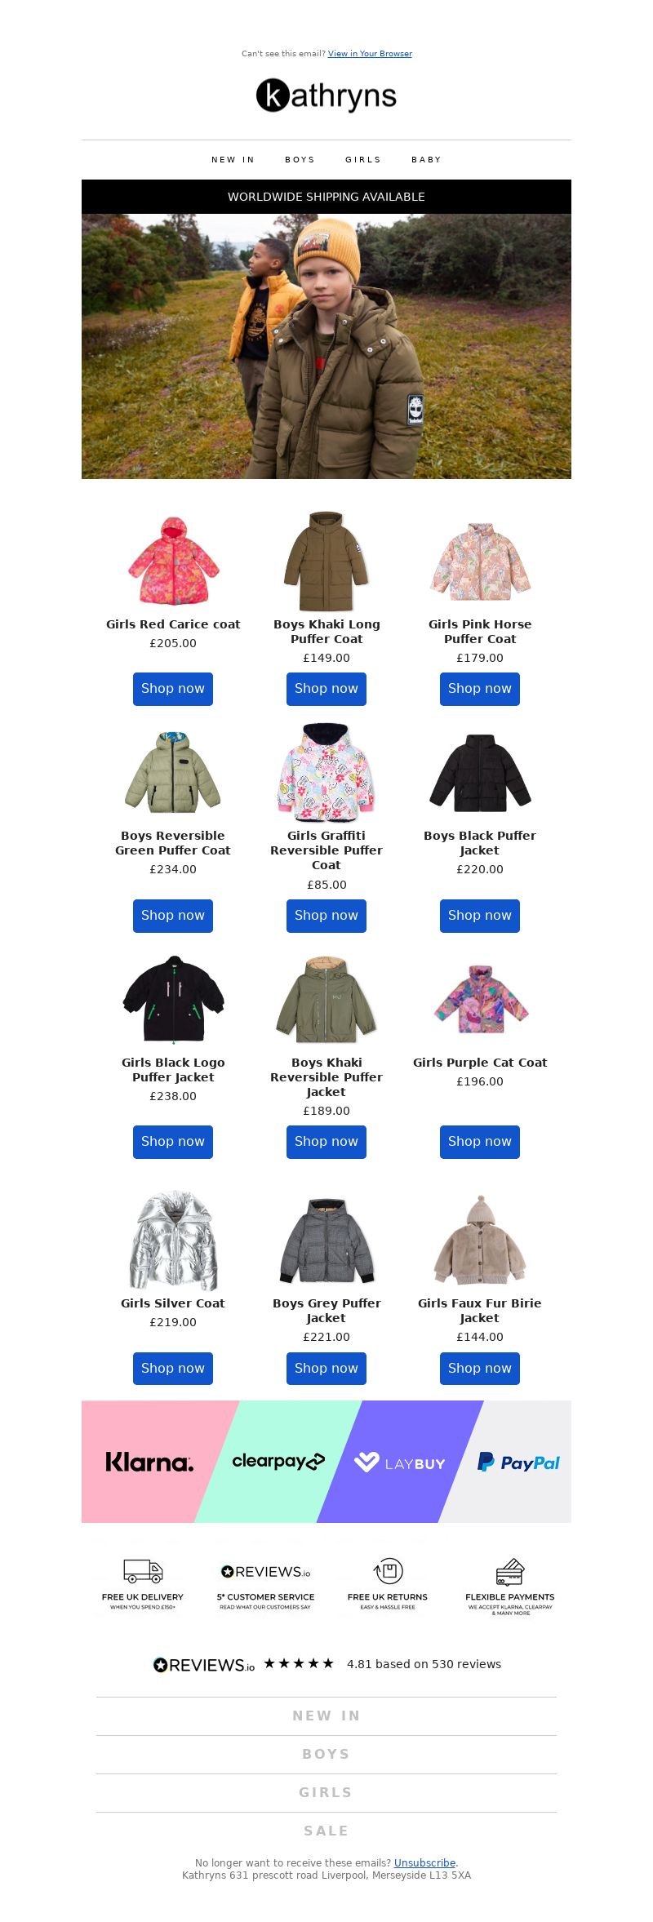Click the flexible payments card icon
653x1922 pixels.
[x=510, y=1572]
